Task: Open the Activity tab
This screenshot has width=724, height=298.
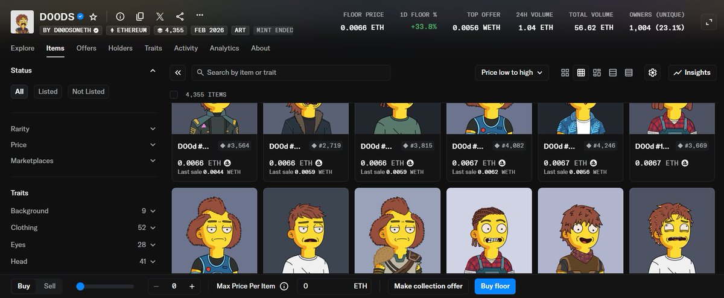Action: click(186, 48)
